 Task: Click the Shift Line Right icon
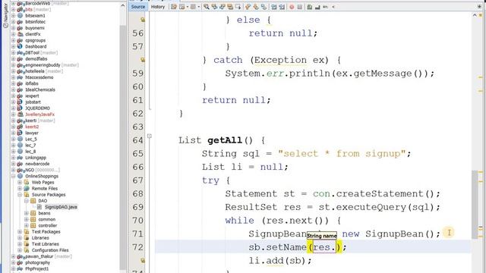coord(282,7)
